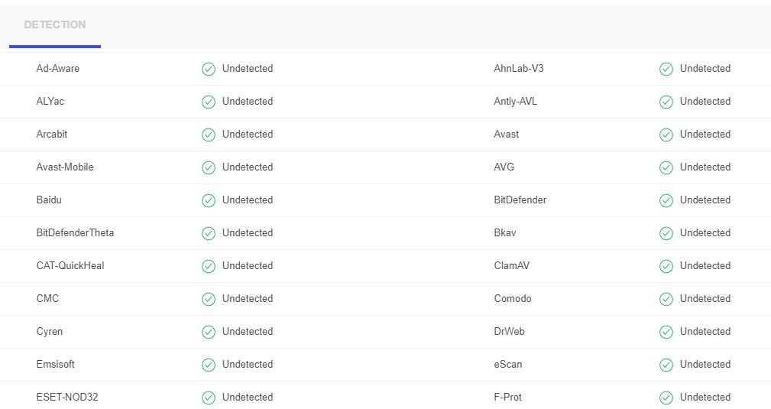Click the Bkav engine label
The image size is (771, 409).
505,233
